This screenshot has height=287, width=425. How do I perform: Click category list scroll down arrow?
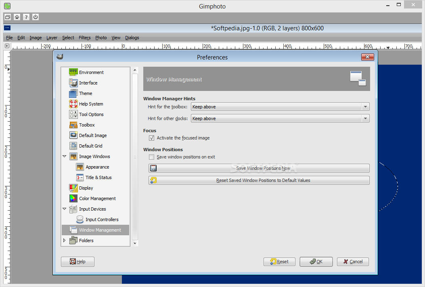135,243
